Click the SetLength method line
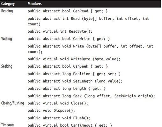The height and width of the screenshot is (127, 162). point(75,81)
